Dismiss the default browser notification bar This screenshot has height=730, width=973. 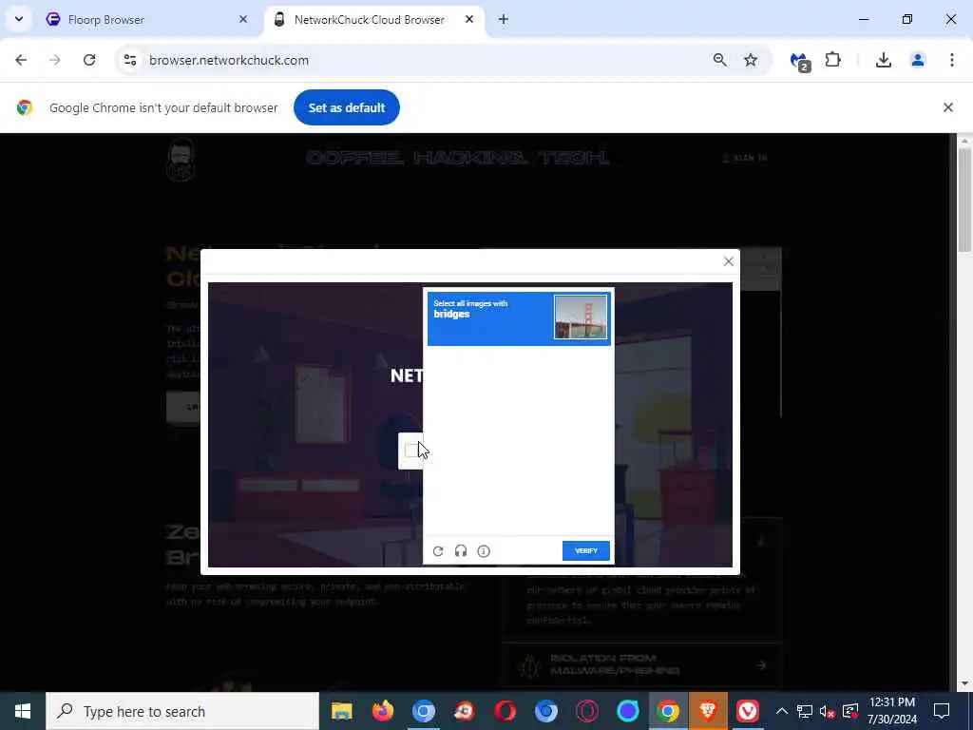coord(948,107)
